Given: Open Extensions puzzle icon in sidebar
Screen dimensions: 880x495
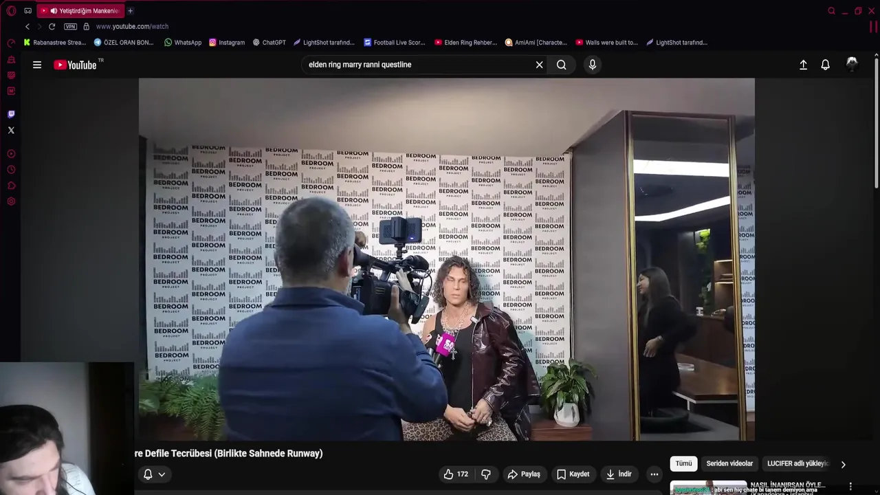Looking at the screenshot, I should click(11, 186).
